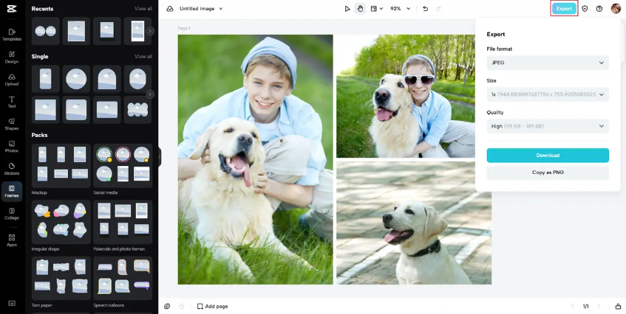This screenshot has width=626, height=314.
Task: Click the redo arrow
Action: pos(438,9)
